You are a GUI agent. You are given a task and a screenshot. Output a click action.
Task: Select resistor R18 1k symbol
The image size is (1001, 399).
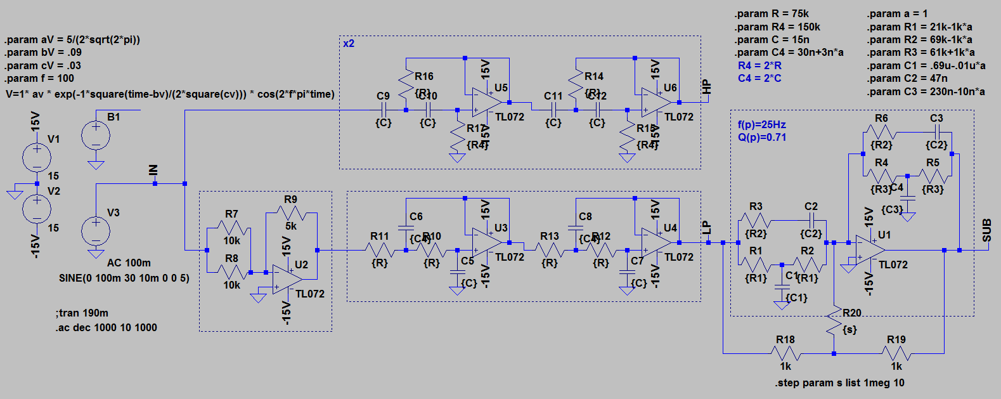tap(785, 353)
